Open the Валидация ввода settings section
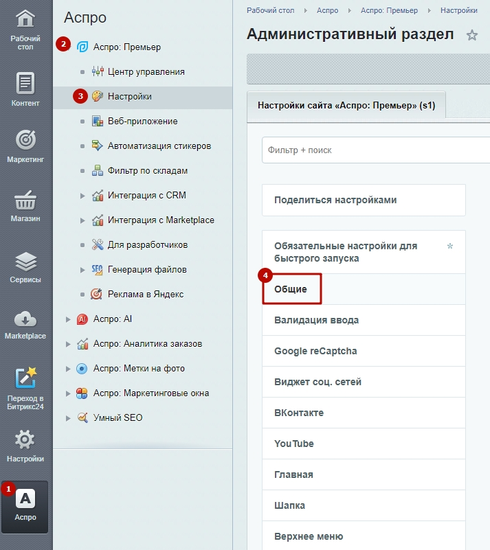 point(364,320)
